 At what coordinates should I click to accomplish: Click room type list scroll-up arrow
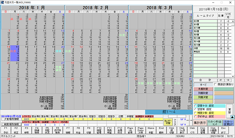pos(233,21)
